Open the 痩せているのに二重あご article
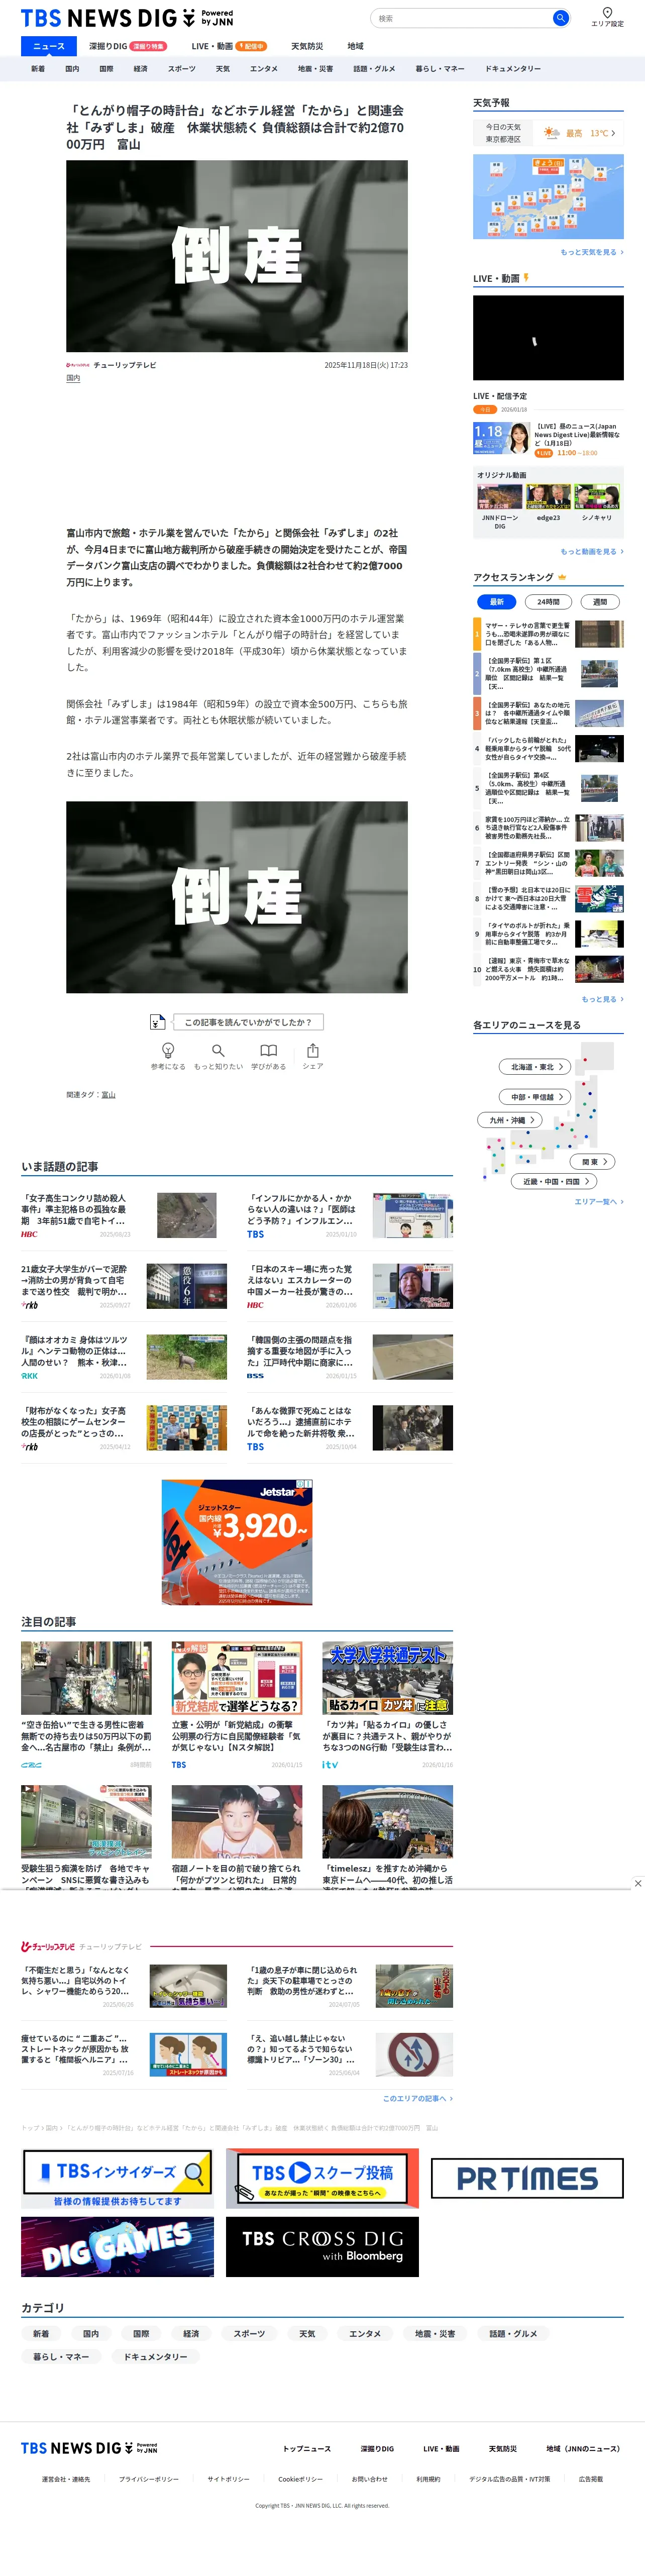The width and height of the screenshot is (645, 2576). tap(124, 2055)
